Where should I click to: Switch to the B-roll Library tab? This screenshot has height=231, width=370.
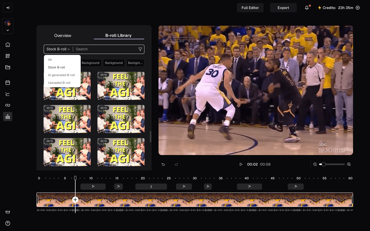pyautogui.click(x=118, y=35)
